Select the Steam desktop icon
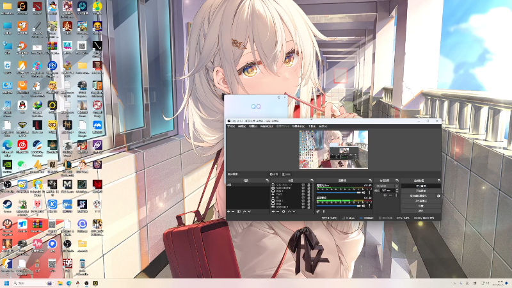The width and height of the screenshot is (512, 288). tap(7, 205)
